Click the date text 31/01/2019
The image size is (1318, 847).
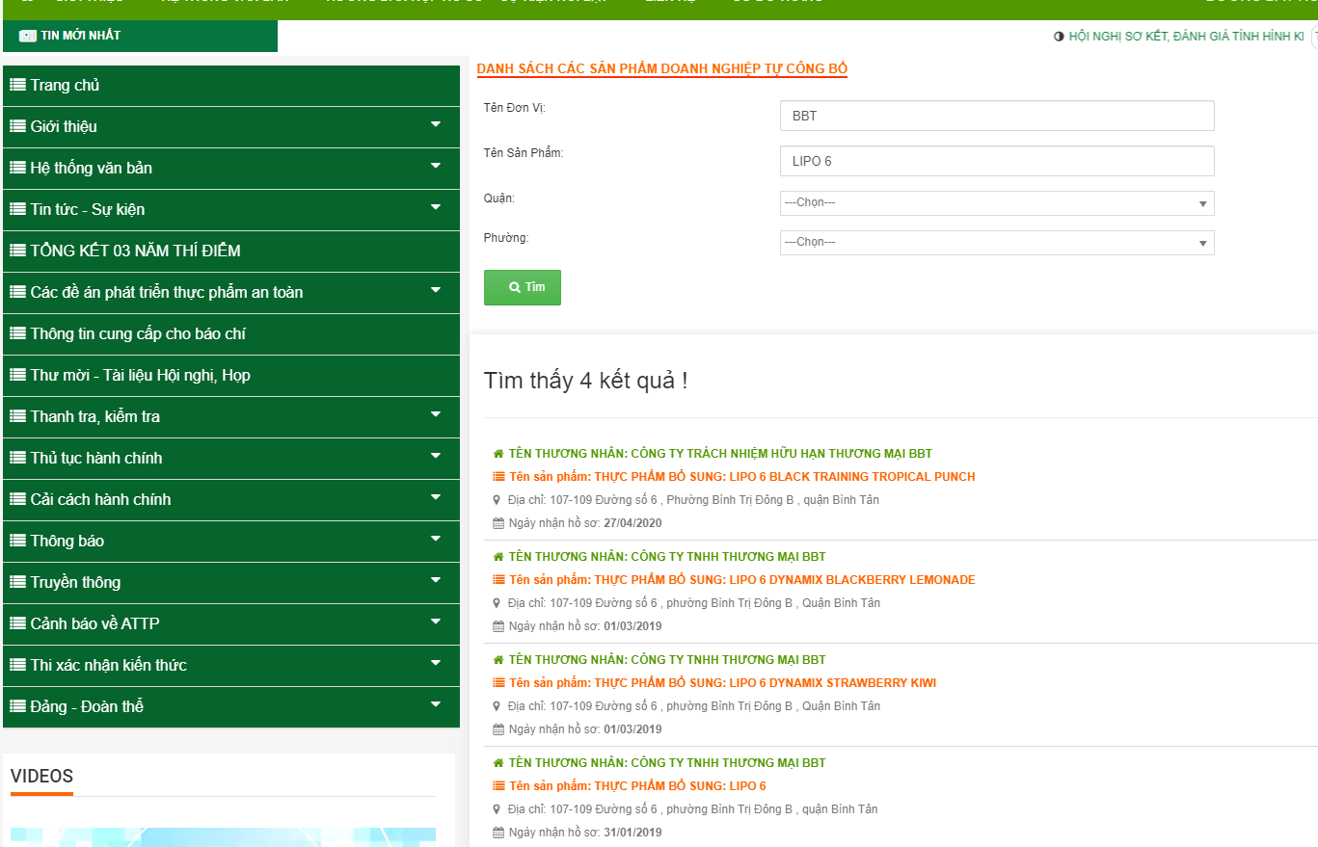coord(632,833)
